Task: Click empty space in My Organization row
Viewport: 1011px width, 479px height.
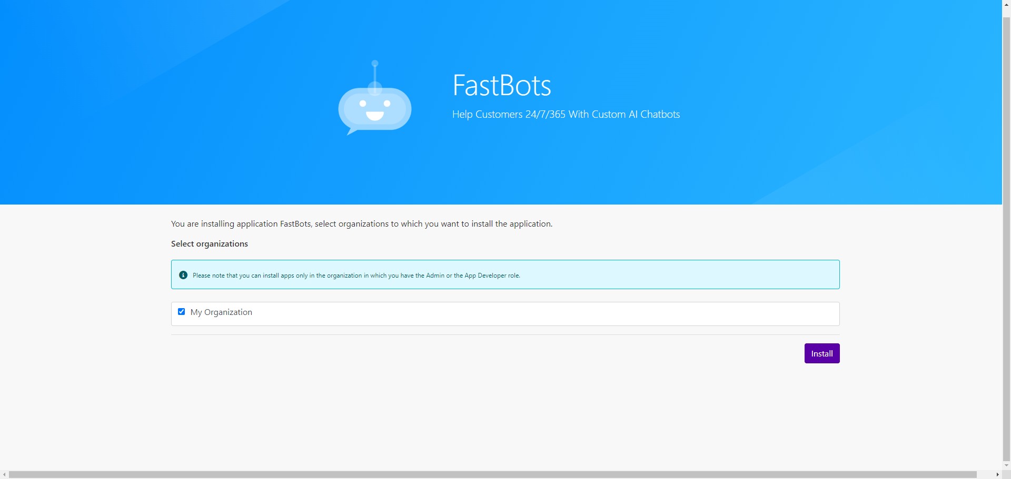Action: tap(527, 313)
